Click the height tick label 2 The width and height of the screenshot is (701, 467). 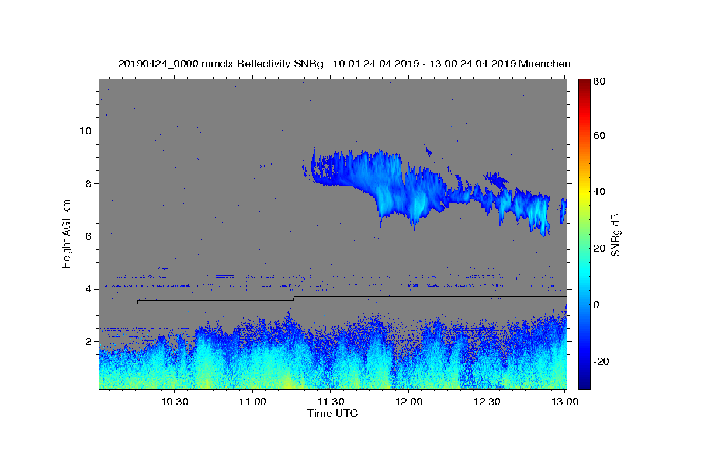tap(89, 341)
